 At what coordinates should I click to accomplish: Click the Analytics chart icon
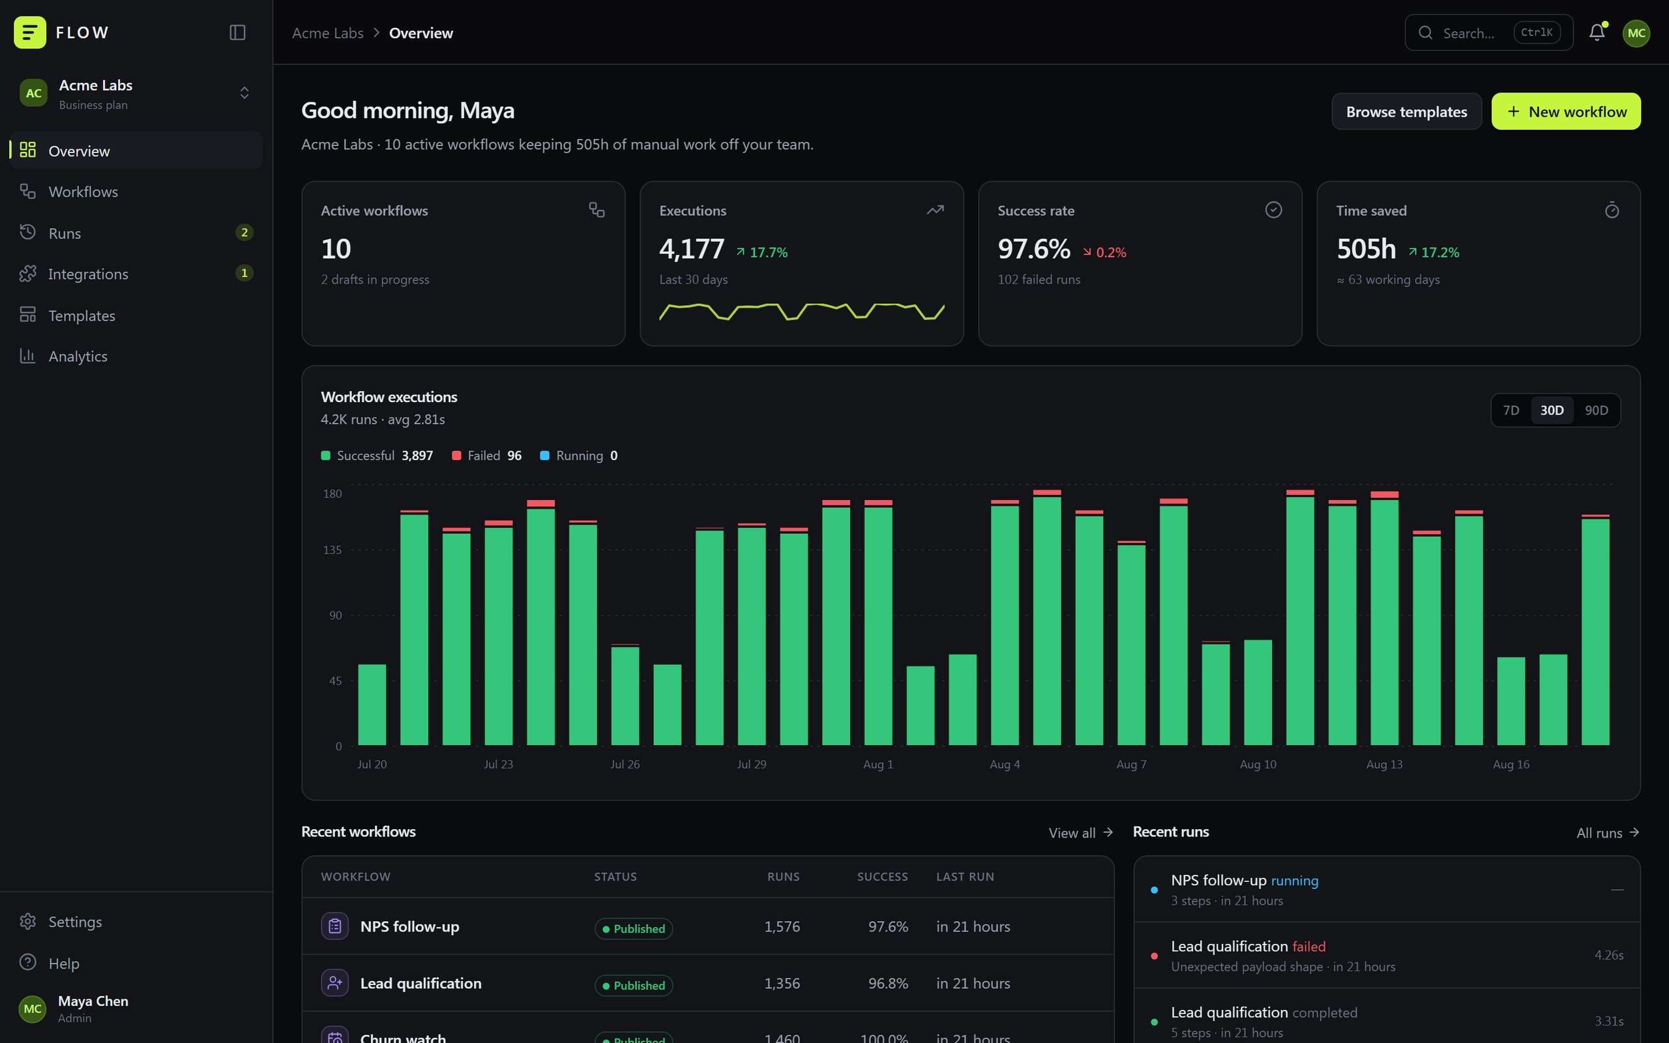pyautogui.click(x=27, y=356)
